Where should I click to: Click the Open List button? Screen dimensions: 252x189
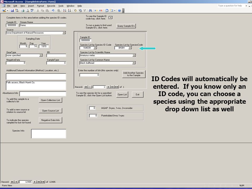[x=122, y=94]
